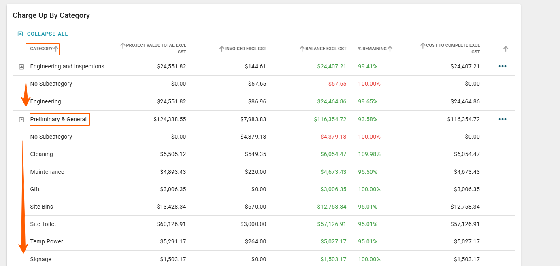The height and width of the screenshot is (266, 560).
Task: Click the $5,291.17 Temp Power project value
Action: click(x=173, y=241)
